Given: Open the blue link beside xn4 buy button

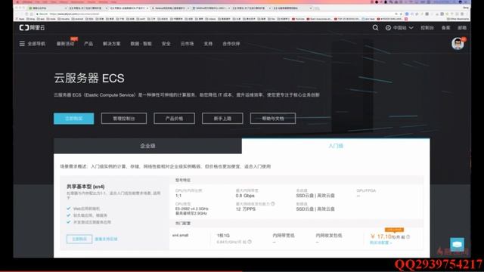Looking at the screenshot, I should pos(106,240).
